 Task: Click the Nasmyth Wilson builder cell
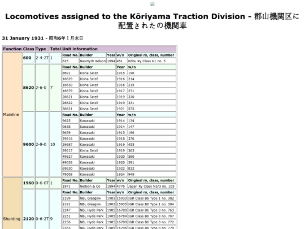tap(93, 61)
